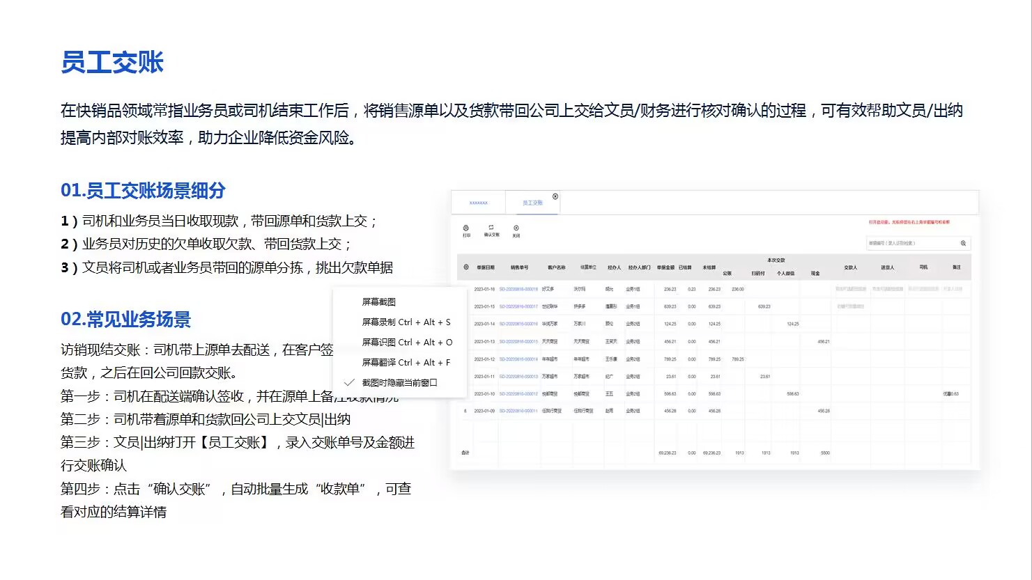Viewport: 1032px width, 580px height.
Task: Click the 交款人 dropdown in first row
Action: click(x=851, y=289)
